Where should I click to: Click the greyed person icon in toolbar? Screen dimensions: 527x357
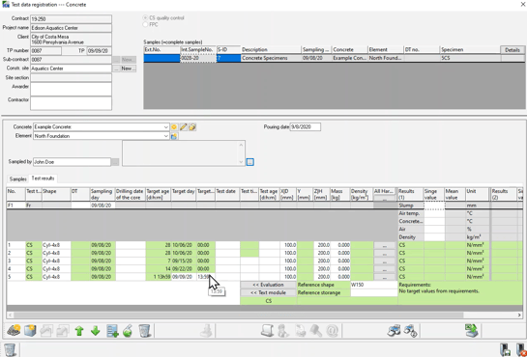283,331
